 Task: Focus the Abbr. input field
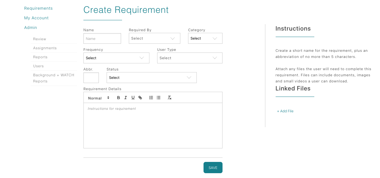[91, 78]
